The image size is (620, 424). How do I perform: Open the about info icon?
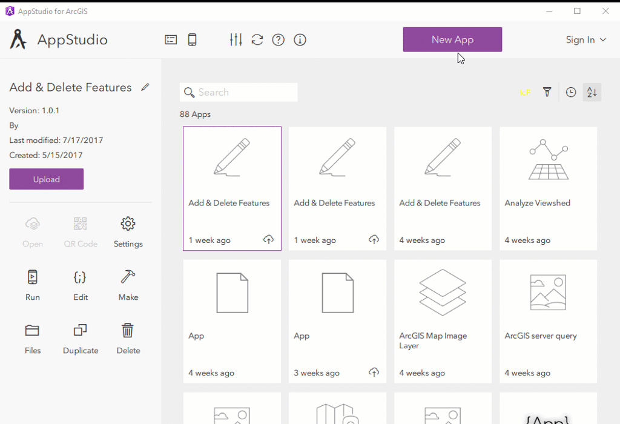click(x=300, y=39)
